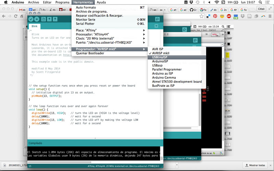Click the Upload arrow button in Arduino toolbar
Screen dimensions: 274x171
click(x=37, y=19)
